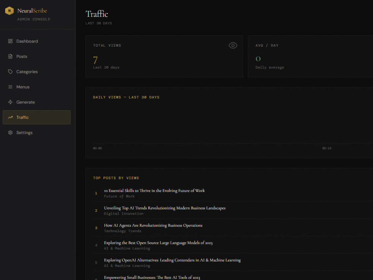Click the Avg / Day value 0

[x=258, y=59]
